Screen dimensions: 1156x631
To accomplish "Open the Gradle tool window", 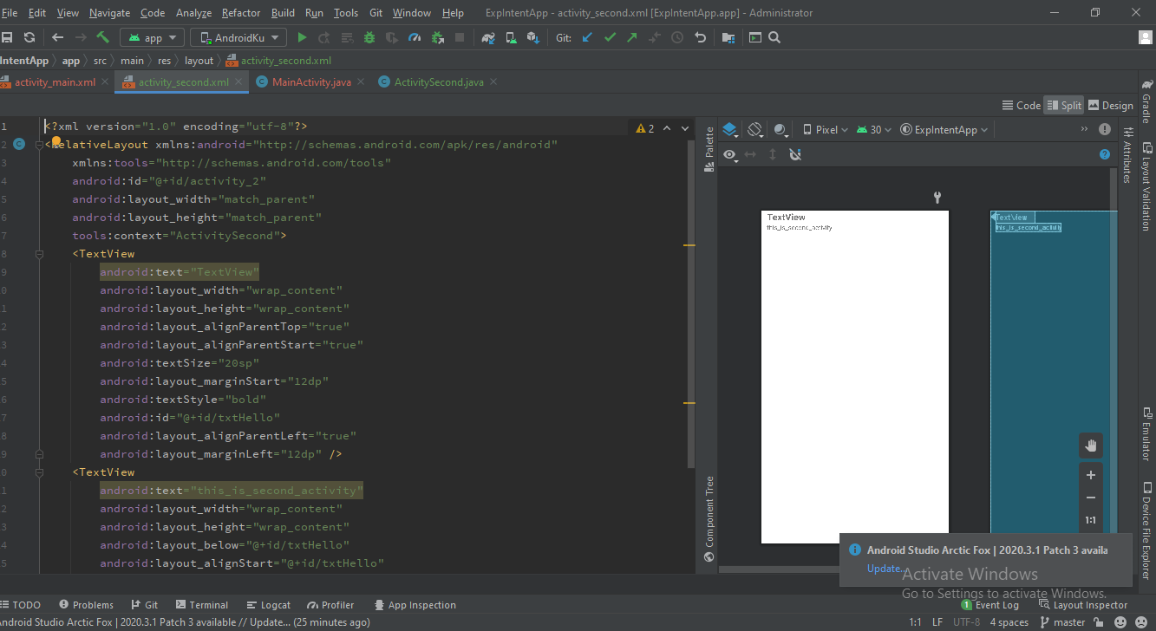I will [x=1146, y=101].
